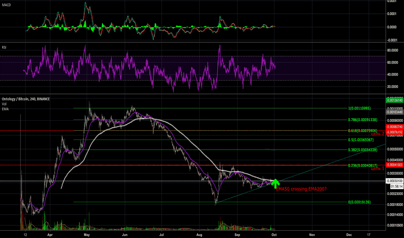Viewport: 404px width, 238px height.
Task: Click the red 'цель 1' annotation
Action: pos(378,168)
